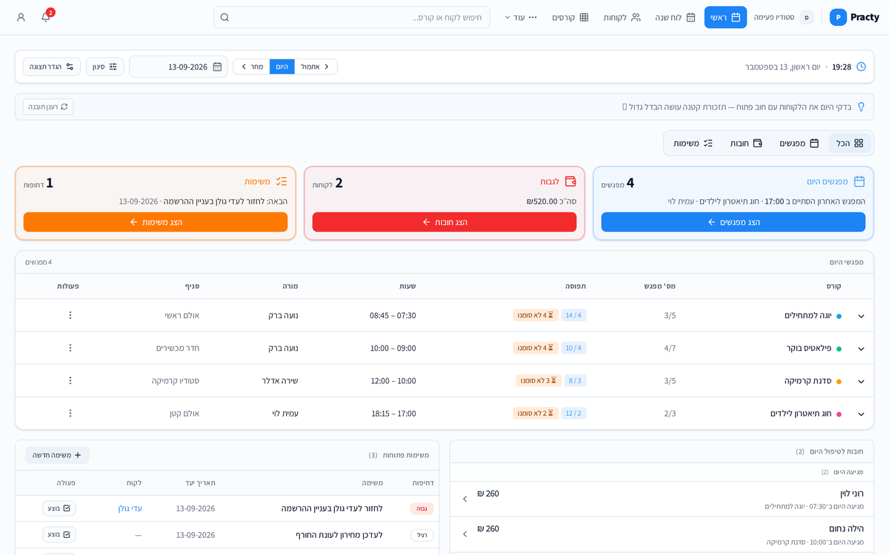Open debt details arrow for רוני לוין

(x=465, y=499)
